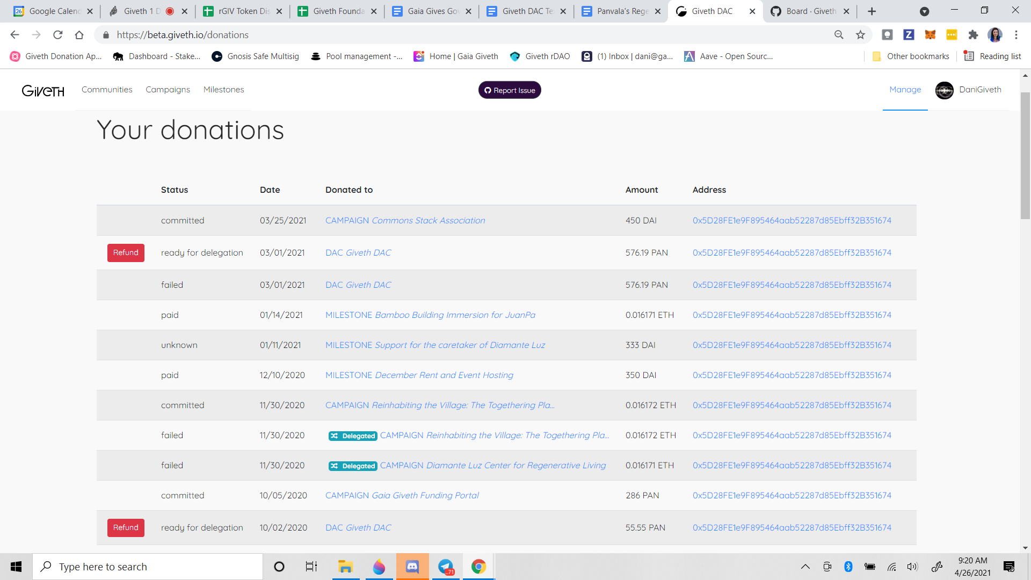Open the Milestones nav item

coord(223,90)
